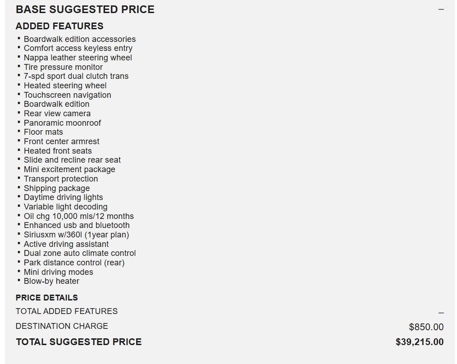Select Dual zone auto climate control
The height and width of the screenshot is (364, 457).
pos(80,253)
